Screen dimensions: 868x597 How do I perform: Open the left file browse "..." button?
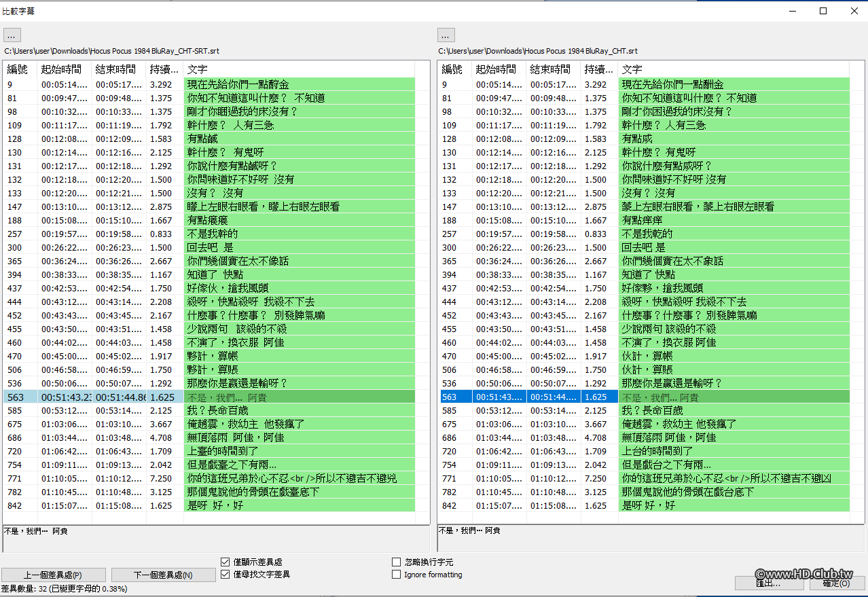pyautogui.click(x=11, y=35)
